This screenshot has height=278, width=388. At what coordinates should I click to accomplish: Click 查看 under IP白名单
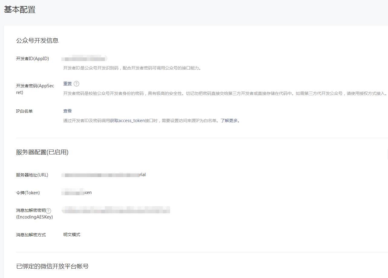pyautogui.click(x=67, y=111)
